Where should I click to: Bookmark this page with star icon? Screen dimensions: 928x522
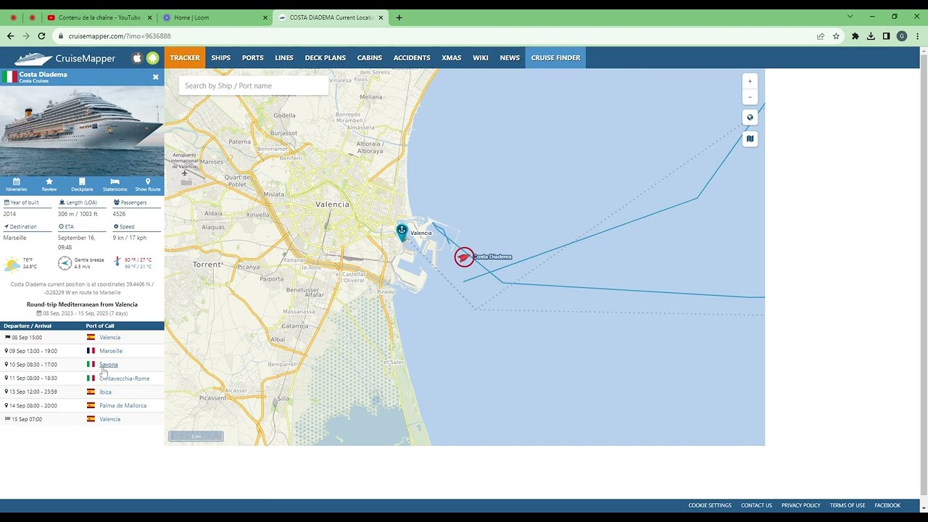click(x=836, y=36)
